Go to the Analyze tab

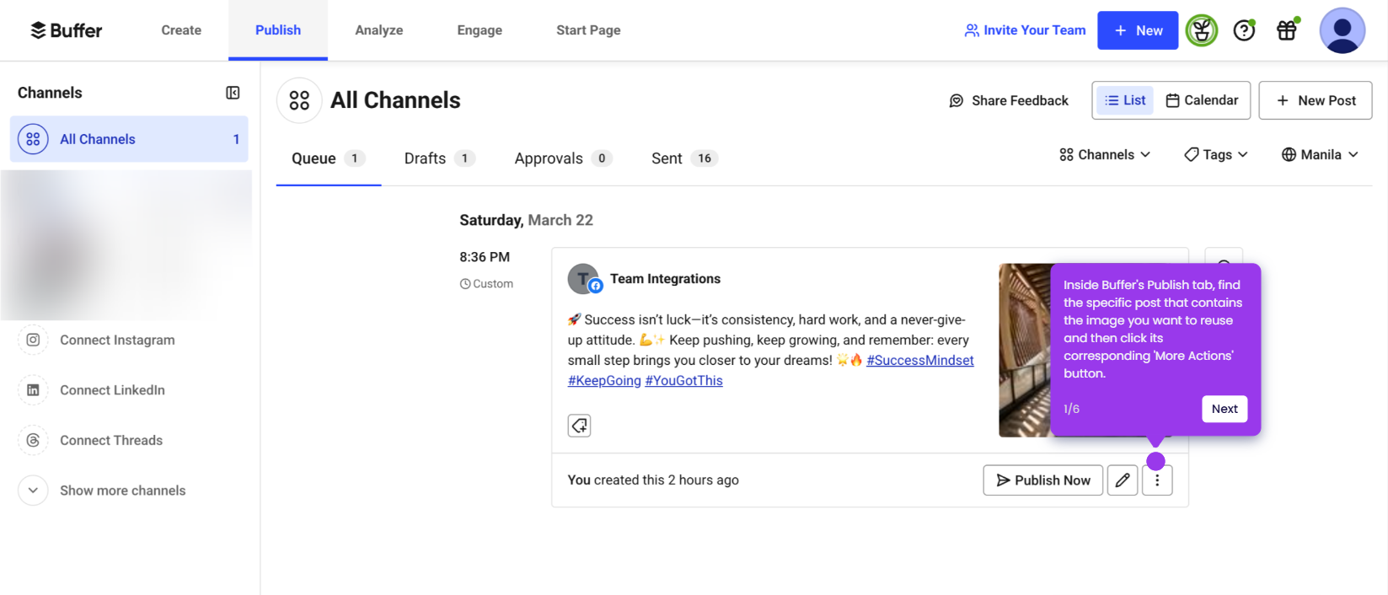pos(379,30)
